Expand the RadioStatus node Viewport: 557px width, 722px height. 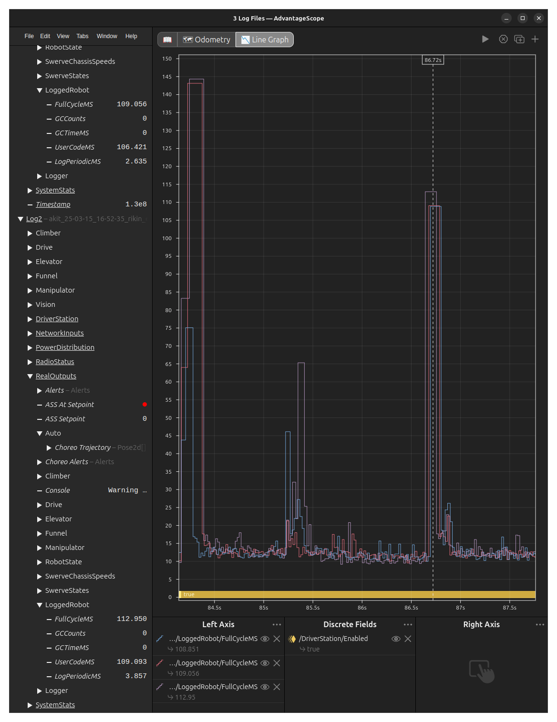pyautogui.click(x=30, y=362)
